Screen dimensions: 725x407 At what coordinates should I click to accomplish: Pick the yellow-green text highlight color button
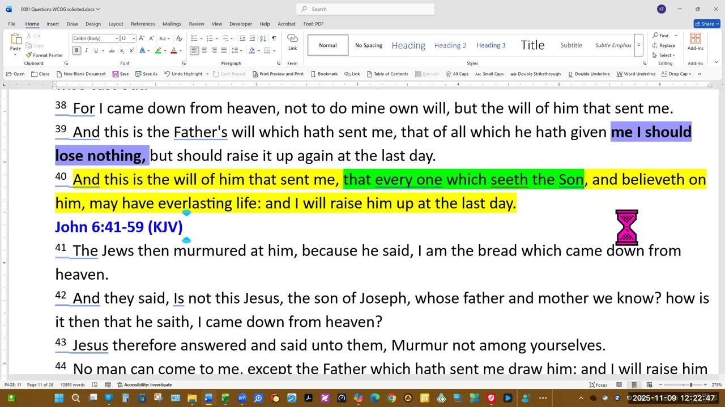(x=159, y=51)
